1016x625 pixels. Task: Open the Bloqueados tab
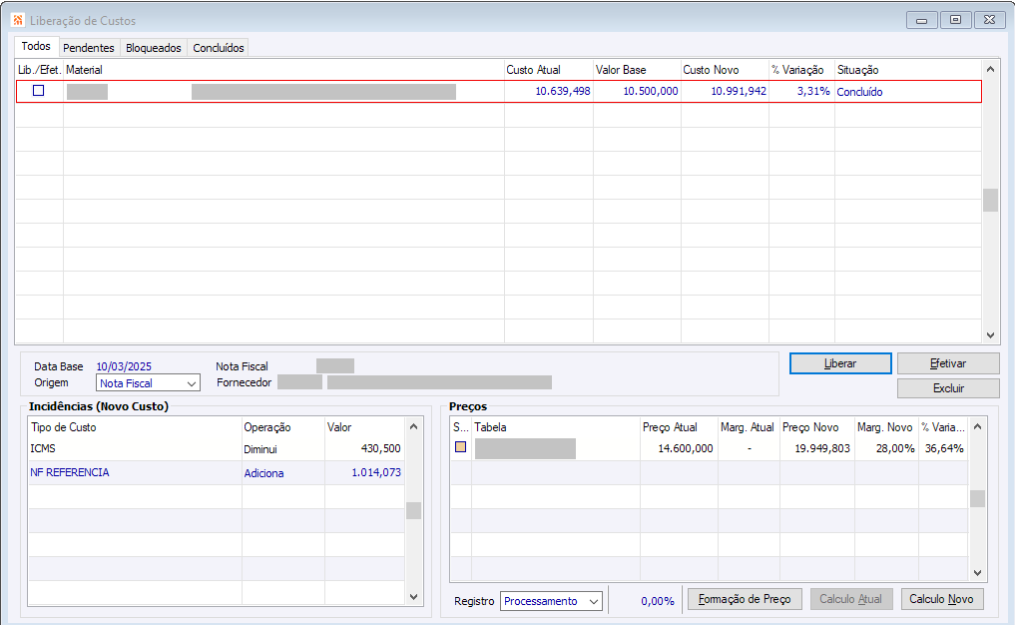154,48
